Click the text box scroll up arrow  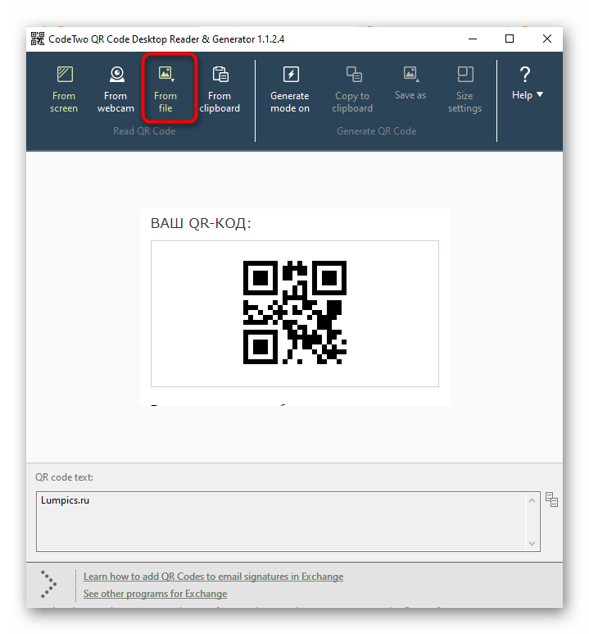click(x=532, y=500)
